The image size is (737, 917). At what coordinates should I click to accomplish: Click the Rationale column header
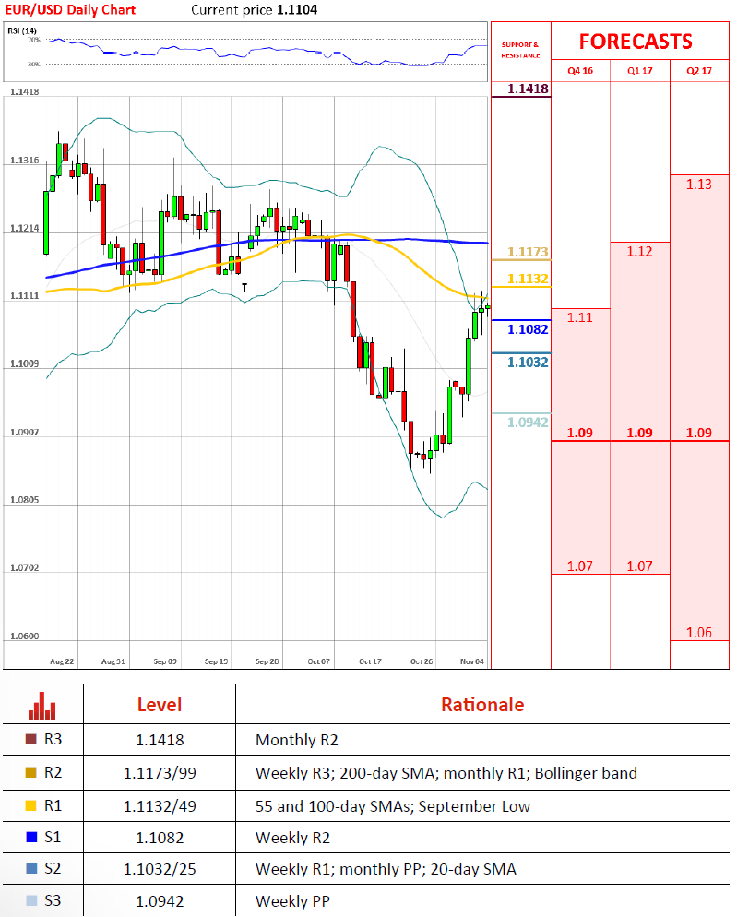tap(482, 705)
